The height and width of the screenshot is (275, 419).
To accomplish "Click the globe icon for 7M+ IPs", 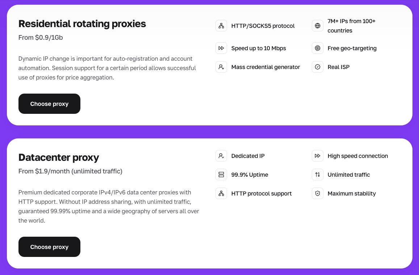I will click(x=318, y=26).
